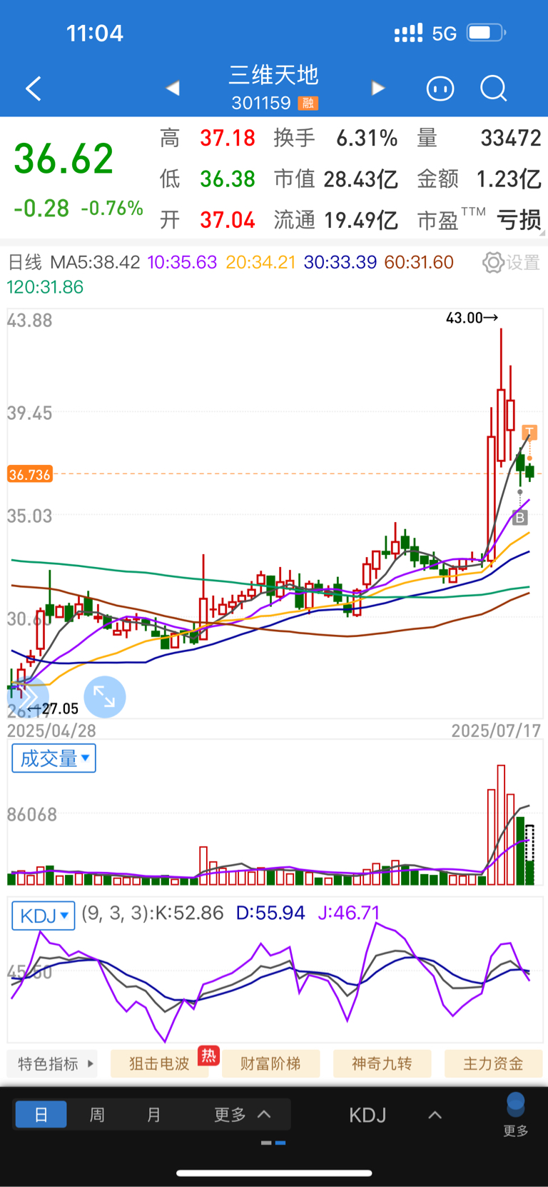Tap the back arrow icon
Viewport: 548px width, 1187px height.
pos(34,89)
